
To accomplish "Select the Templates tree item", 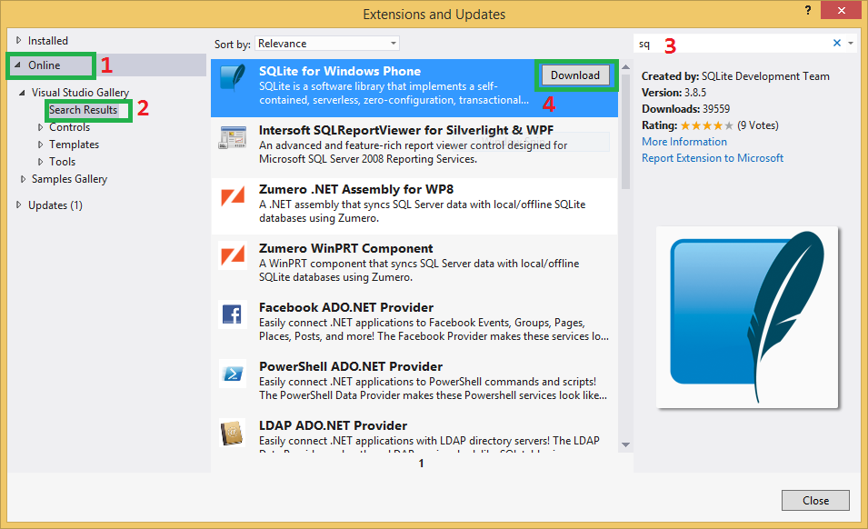I will [x=74, y=145].
